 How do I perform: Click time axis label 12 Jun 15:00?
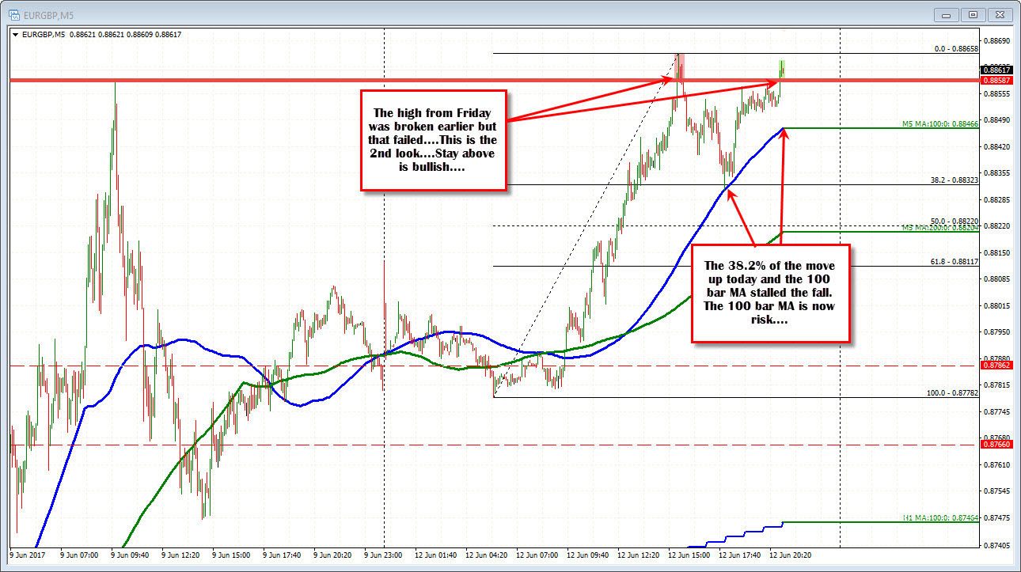tap(689, 555)
